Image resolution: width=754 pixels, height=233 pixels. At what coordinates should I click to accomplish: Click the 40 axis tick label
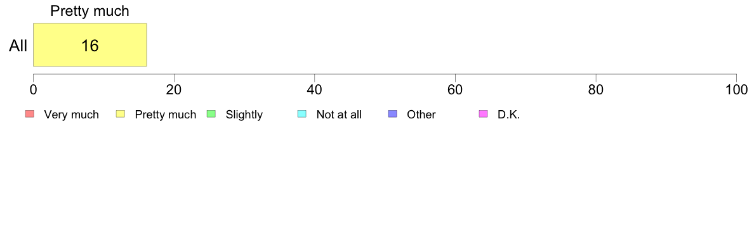pyautogui.click(x=315, y=90)
